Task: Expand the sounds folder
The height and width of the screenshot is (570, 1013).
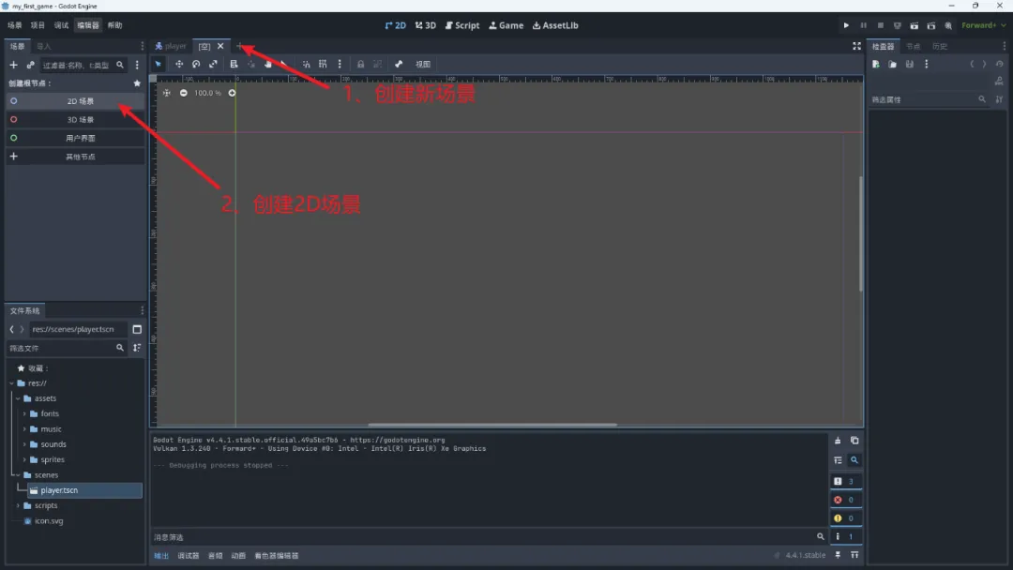Action: [24, 444]
